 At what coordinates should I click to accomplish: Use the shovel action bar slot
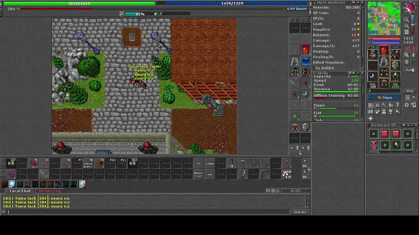click(232, 164)
